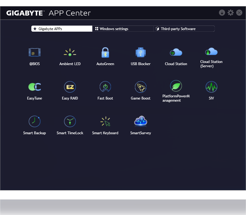Launch Ambient LED utility
Image resolution: width=246 pixels, height=215 pixels.
pyautogui.click(x=70, y=53)
